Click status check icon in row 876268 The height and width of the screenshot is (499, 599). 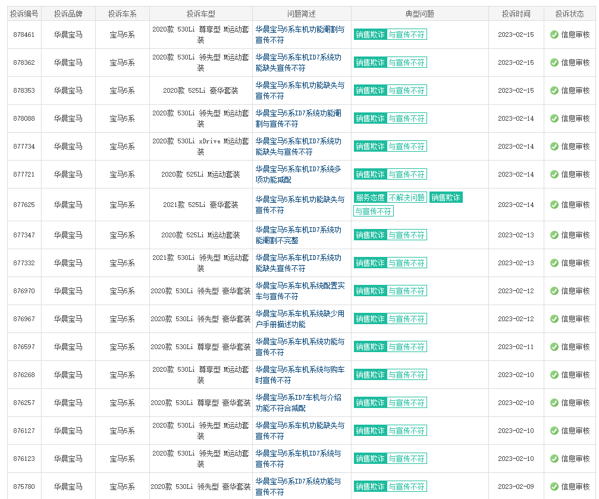[x=554, y=375]
